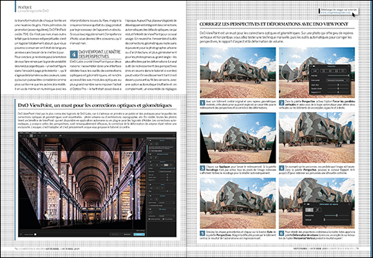Open step 3 skewed building photo
The width and height of the screenshot is (373, 258).
[238, 138]
